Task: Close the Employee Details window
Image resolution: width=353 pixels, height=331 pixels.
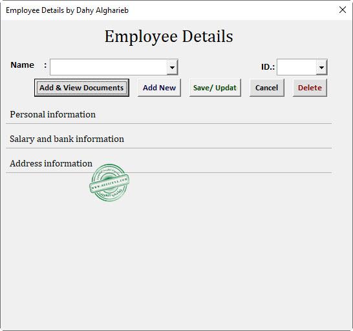Action: click(343, 10)
